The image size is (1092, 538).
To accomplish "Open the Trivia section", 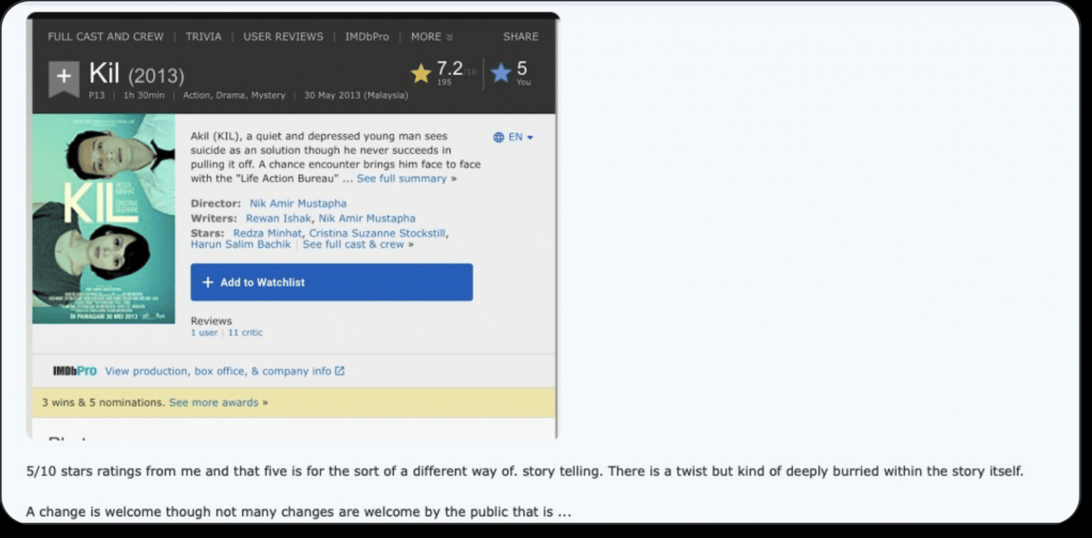I will [203, 37].
